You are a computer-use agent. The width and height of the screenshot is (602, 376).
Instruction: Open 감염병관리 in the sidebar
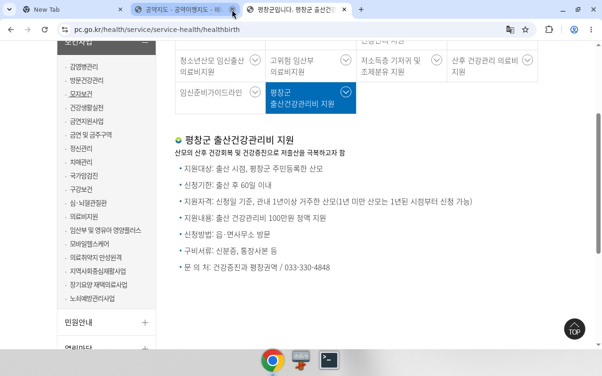coord(84,67)
